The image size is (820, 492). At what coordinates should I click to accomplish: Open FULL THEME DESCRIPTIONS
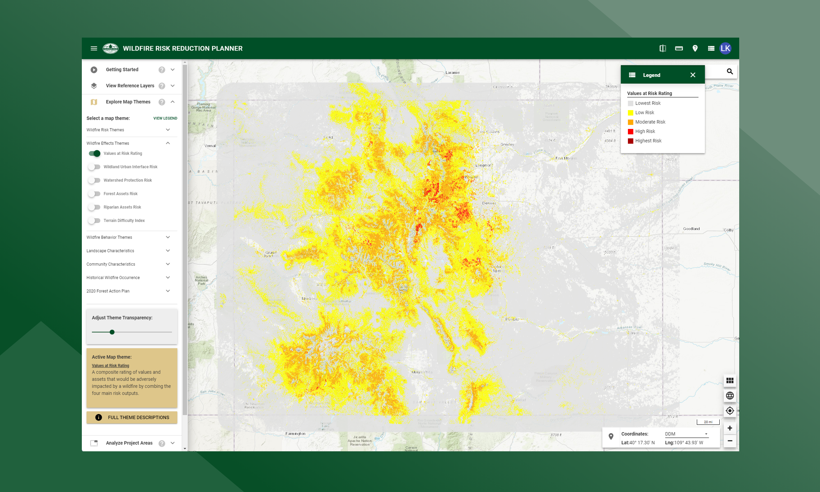(x=132, y=417)
